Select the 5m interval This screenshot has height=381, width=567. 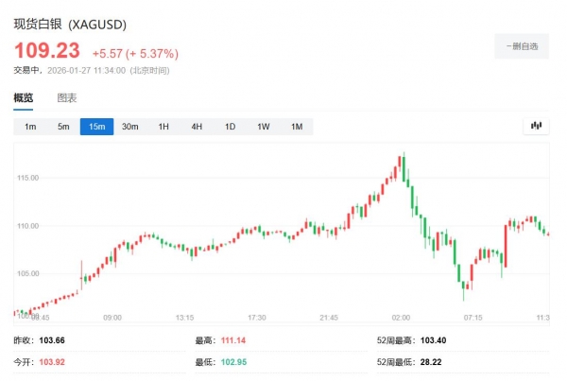point(63,127)
